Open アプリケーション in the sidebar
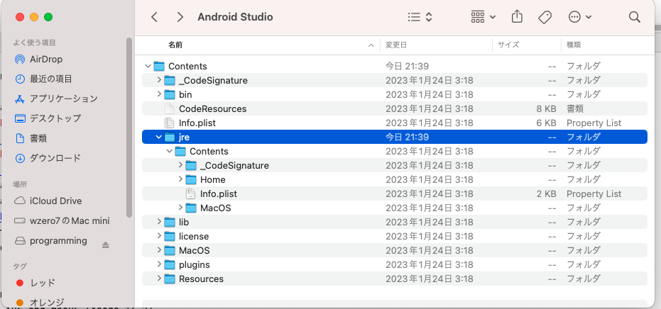Image resolution: width=661 pixels, height=309 pixels. tap(63, 99)
